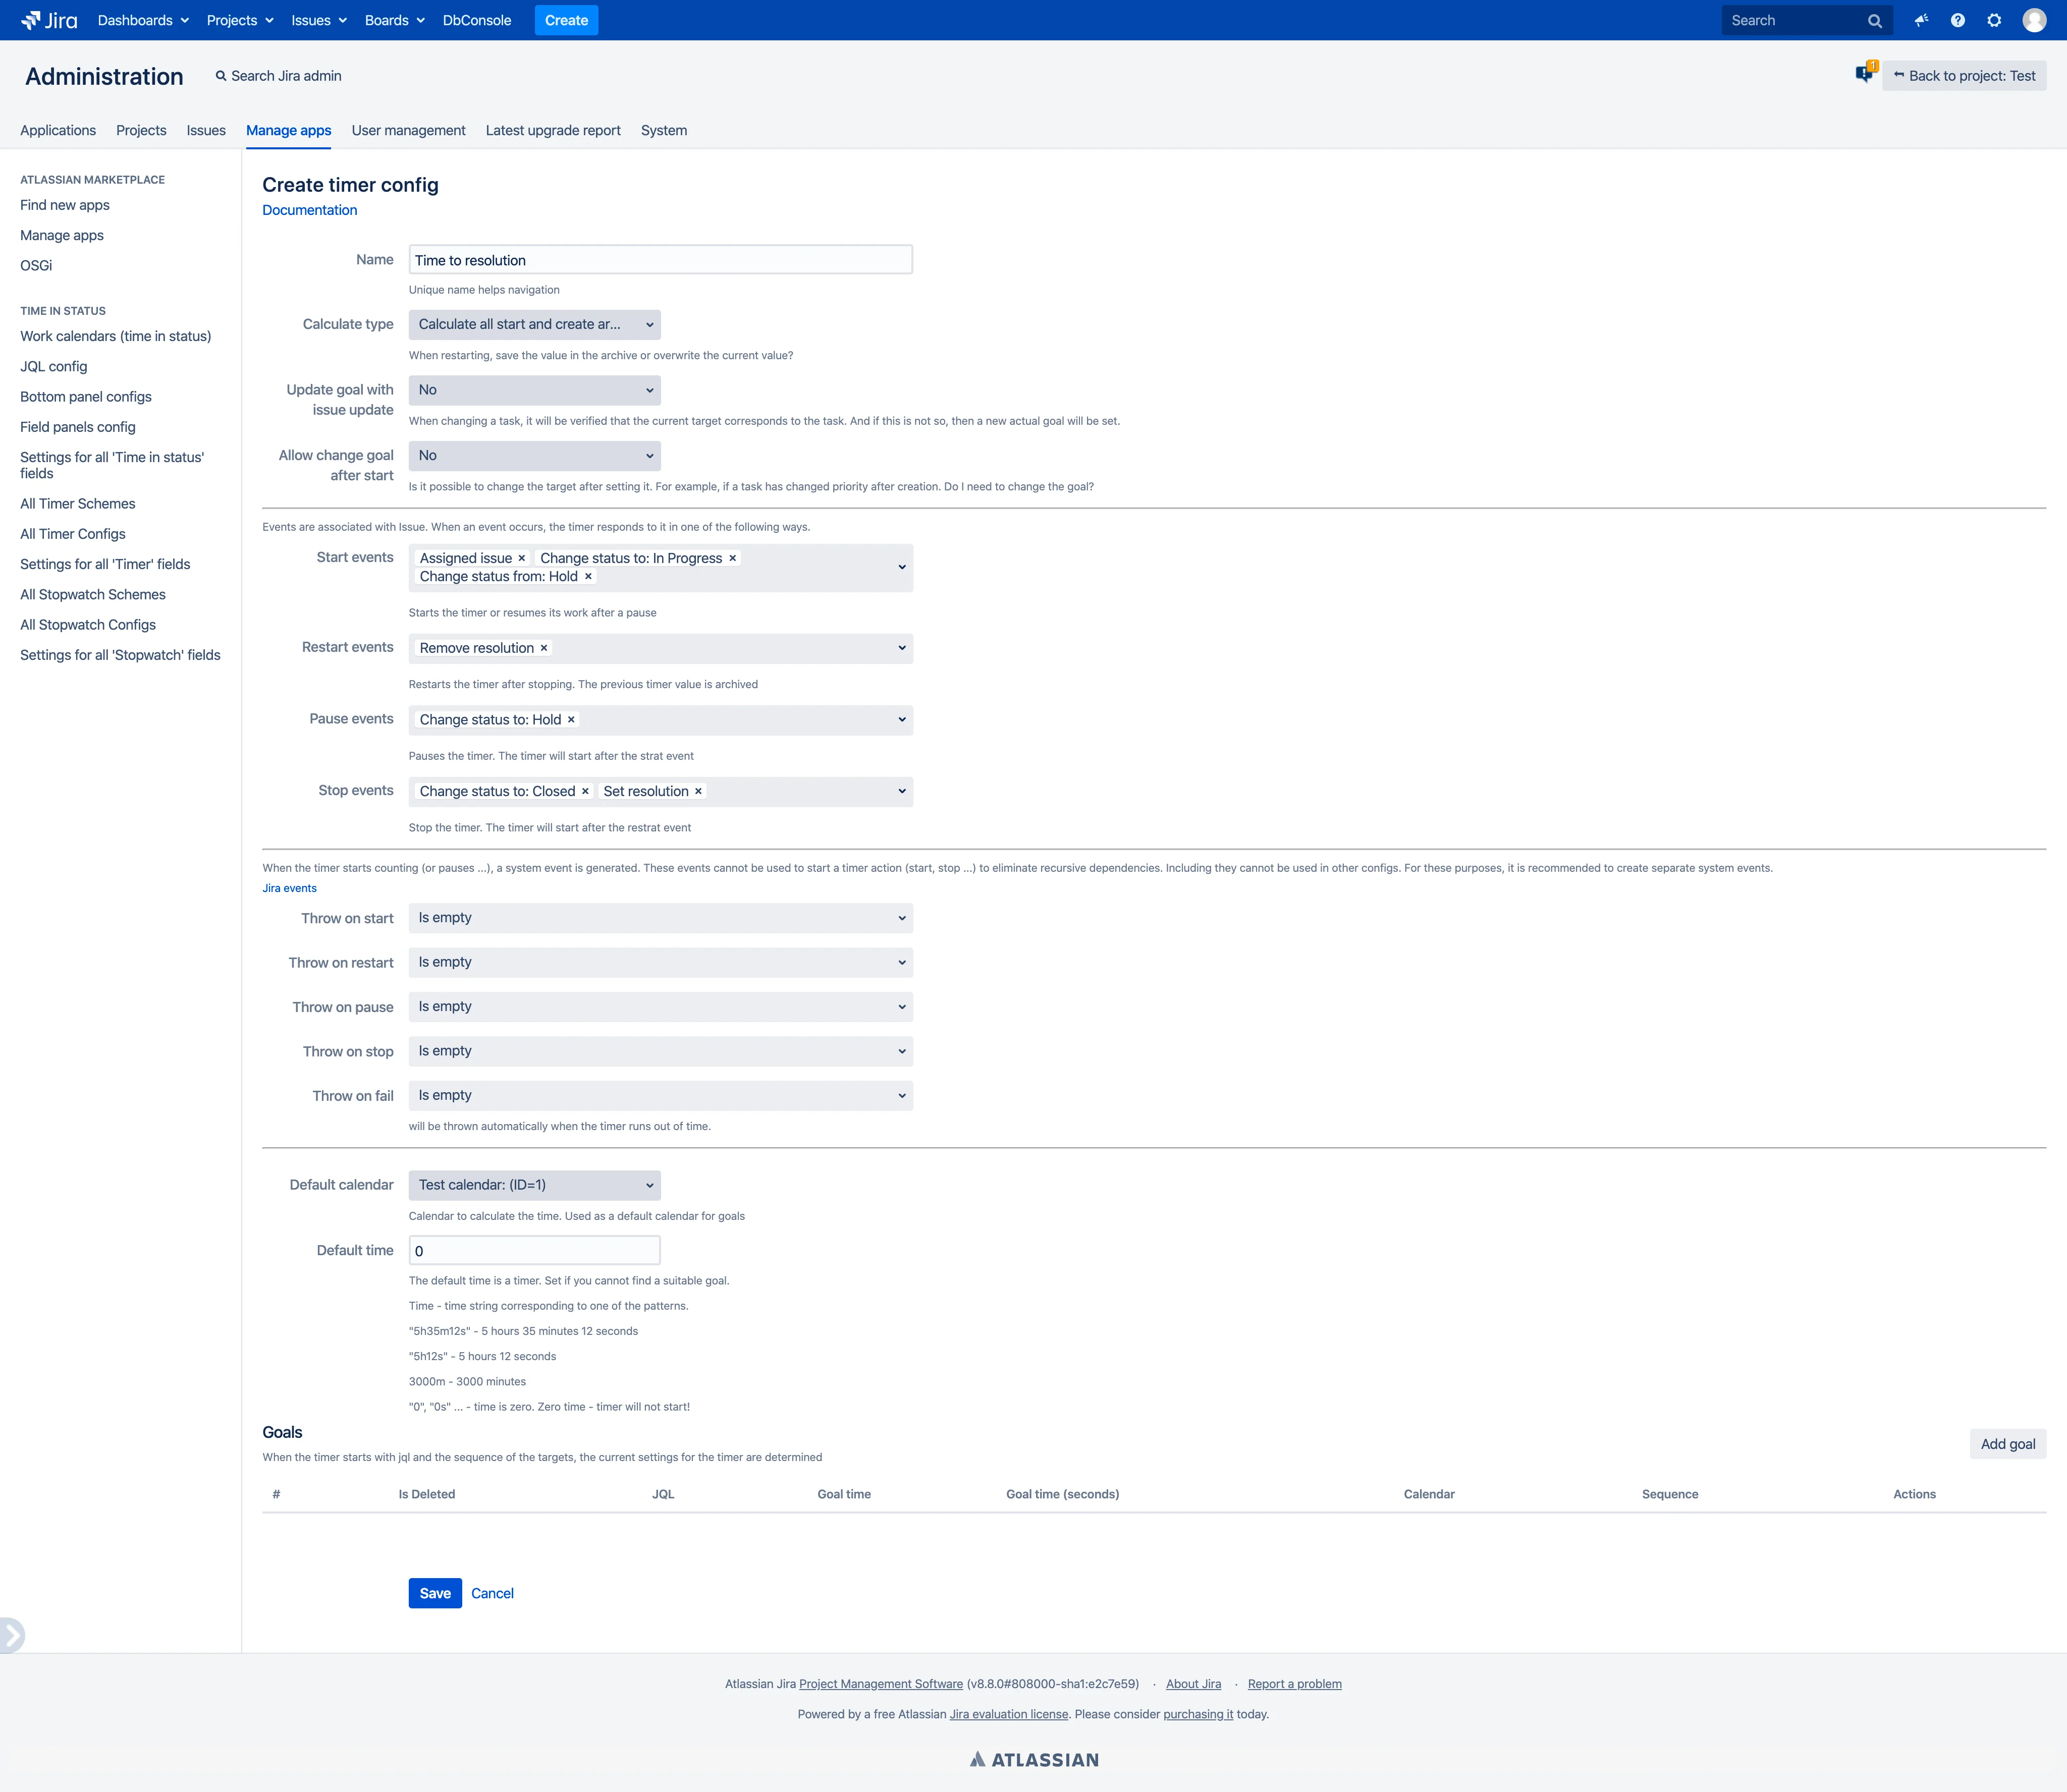2067x1792 pixels.
Task: Click the Jira logo
Action: (49, 20)
